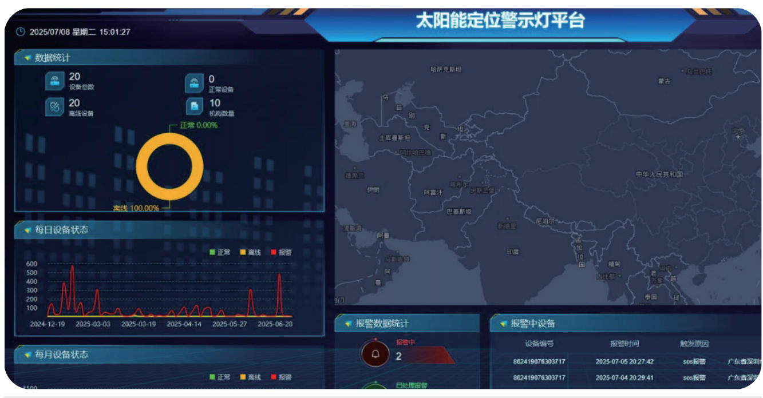Click the platform title 太阳能定位警示灯平台
The height and width of the screenshot is (398, 763).
[x=500, y=21]
